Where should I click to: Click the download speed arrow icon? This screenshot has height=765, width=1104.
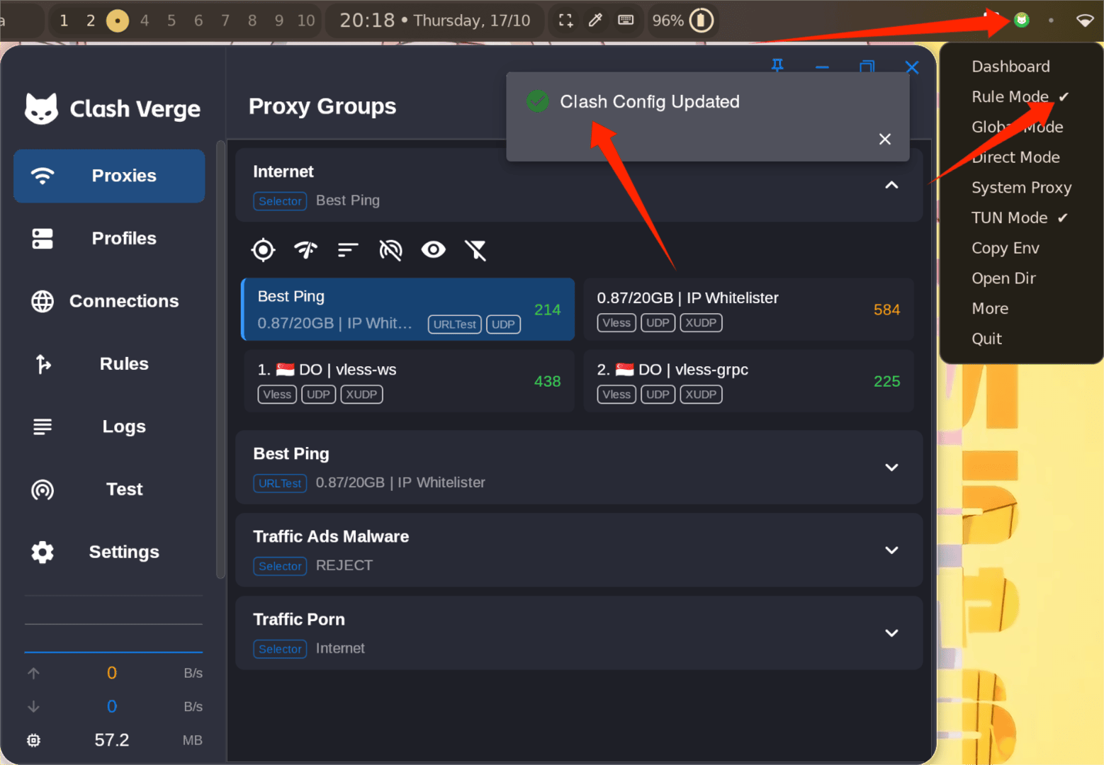[x=33, y=706]
